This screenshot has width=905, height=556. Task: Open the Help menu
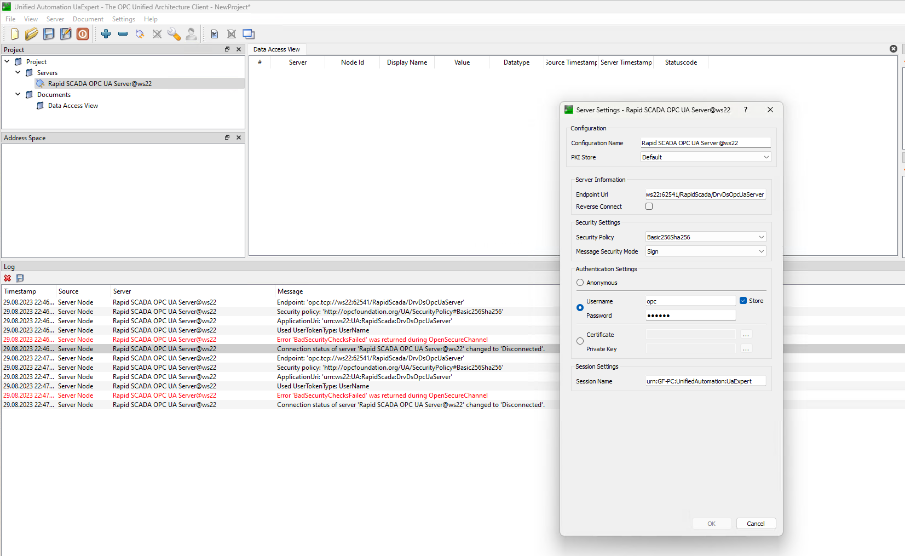tap(151, 19)
